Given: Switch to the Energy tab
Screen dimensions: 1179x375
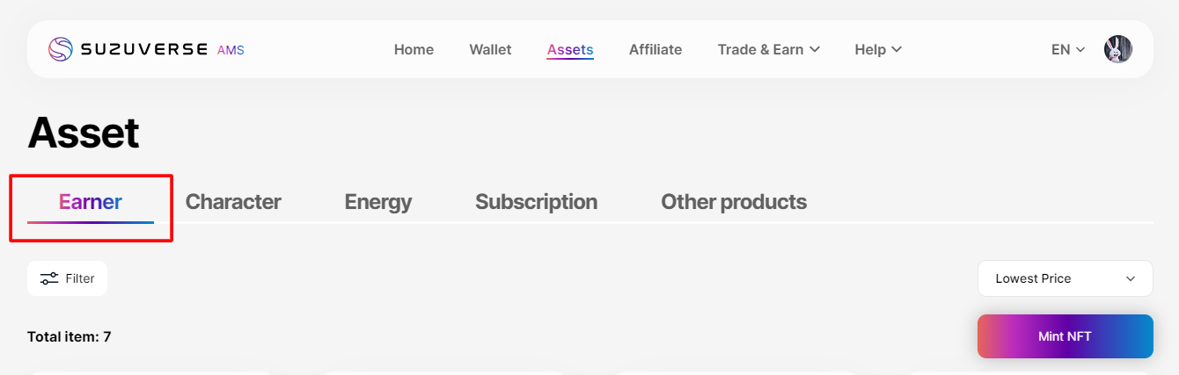Looking at the screenshot, I should pyautogui.click(x=378, y=202).
